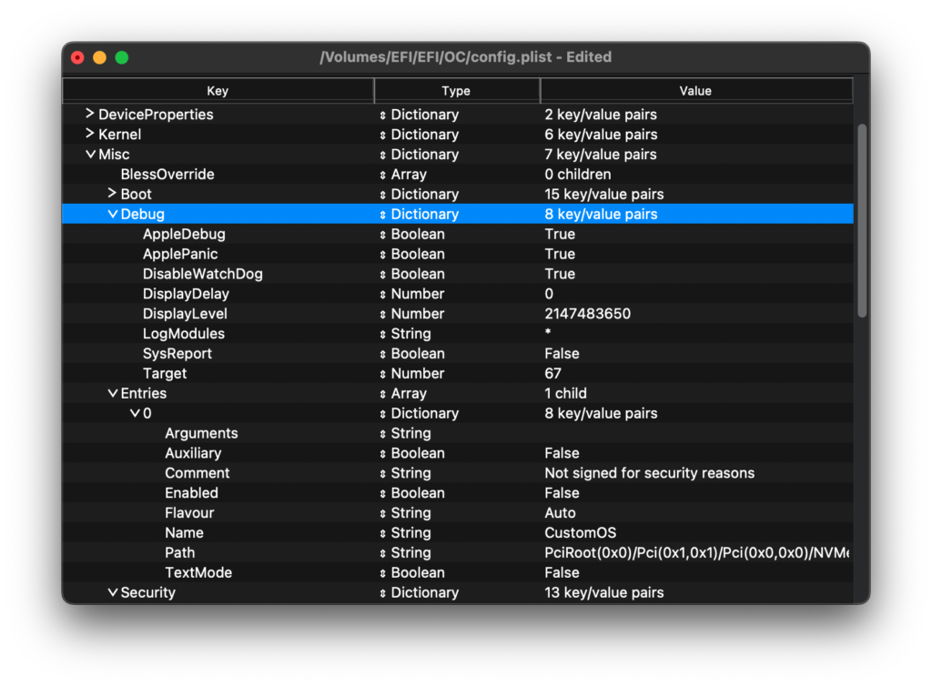This screenshot has height=686, width=932.
Task: Collapse entry 0 dictionary
Action: [x=135, y=413]
